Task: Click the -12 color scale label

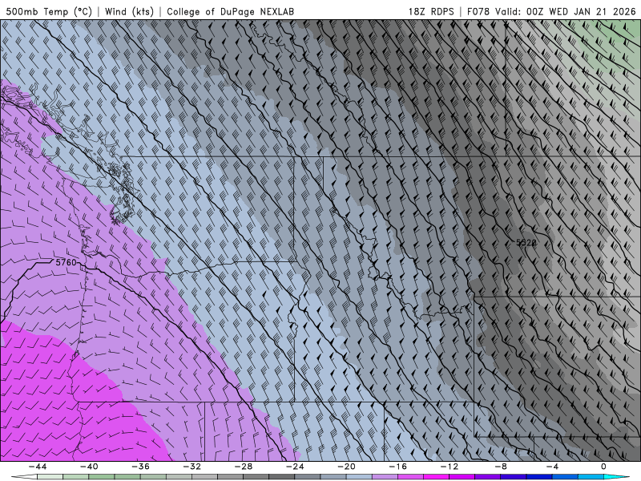Action: pos(450,467)
